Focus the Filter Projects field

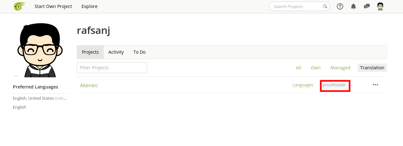click(x=112, y=68)
